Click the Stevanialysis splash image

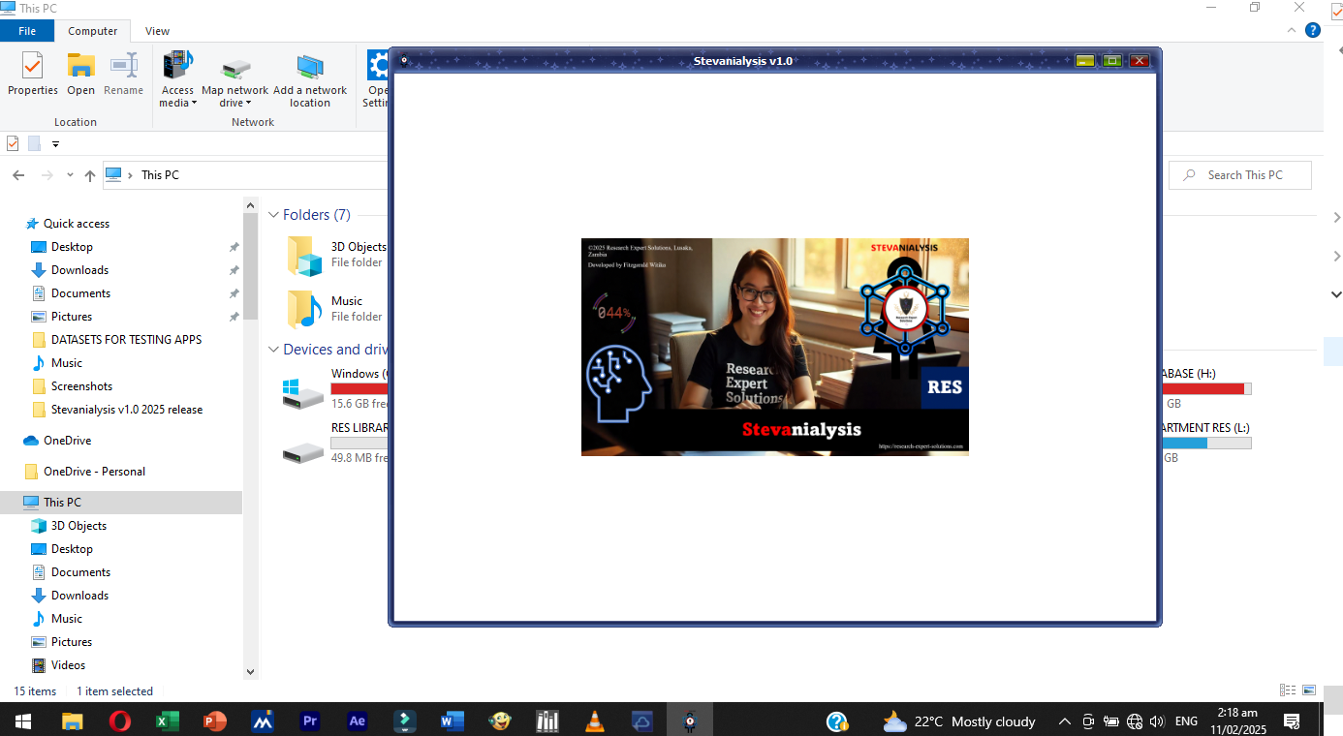point(775,347)
